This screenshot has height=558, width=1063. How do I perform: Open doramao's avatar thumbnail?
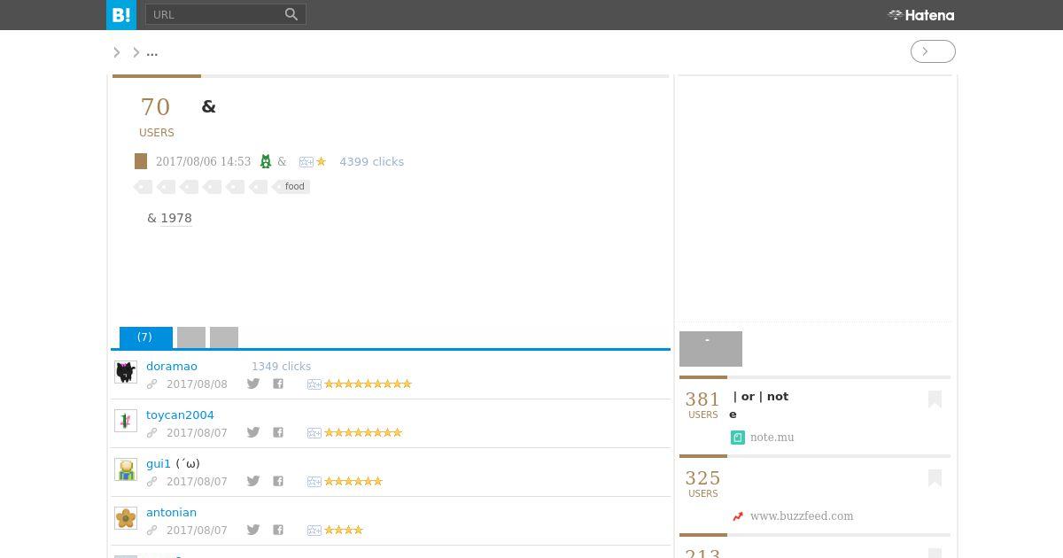click(x=126, y=372)
